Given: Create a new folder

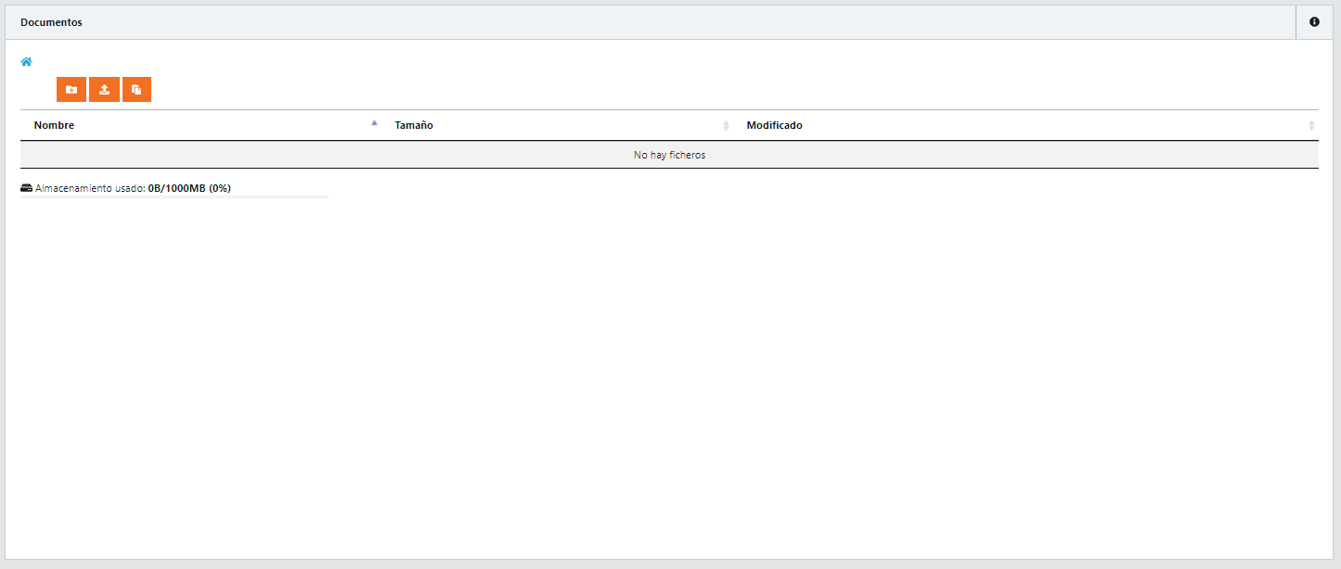Looking at the screenshot, I should point(71,89).
